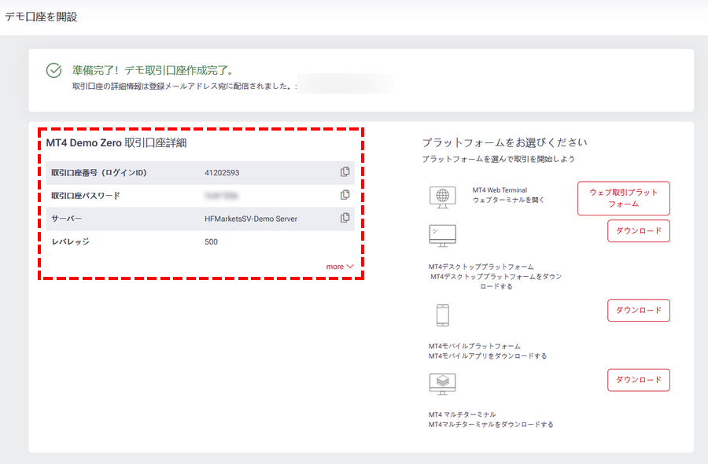Screen dimensions: 708x464
Task: Click the green success checkmark icon
Action: tap(53, 71)
